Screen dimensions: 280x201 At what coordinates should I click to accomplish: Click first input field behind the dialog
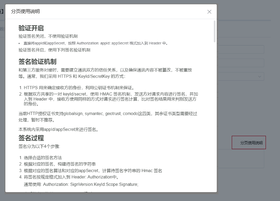[x=241, y=49]
